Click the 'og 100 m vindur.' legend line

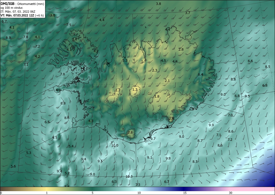(x=12, y=8)
